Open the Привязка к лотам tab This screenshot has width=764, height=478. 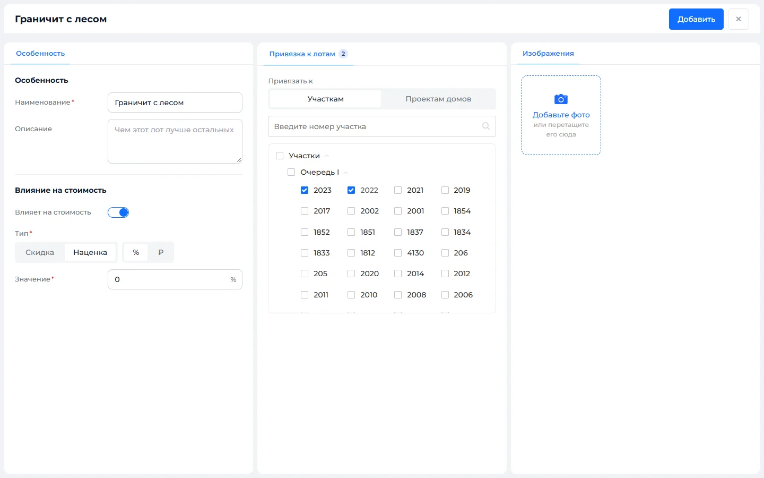tap(302, 54)
